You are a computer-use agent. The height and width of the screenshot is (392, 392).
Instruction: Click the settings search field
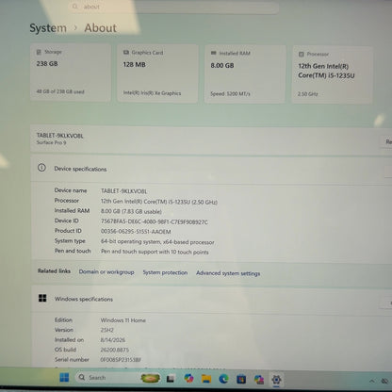173,7
